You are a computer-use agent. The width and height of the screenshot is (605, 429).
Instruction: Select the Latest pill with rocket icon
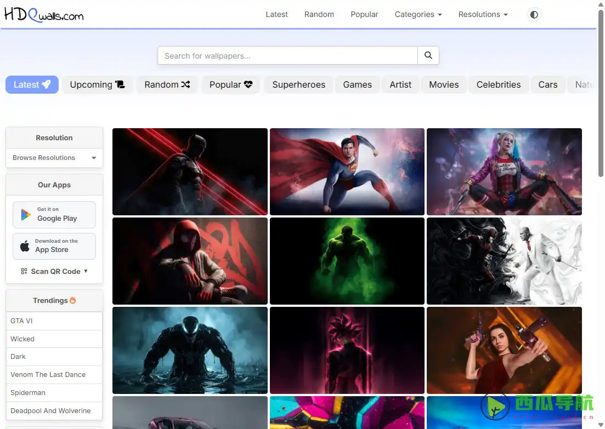pyautogui.click(x=32, y=84)
